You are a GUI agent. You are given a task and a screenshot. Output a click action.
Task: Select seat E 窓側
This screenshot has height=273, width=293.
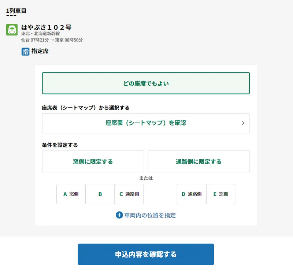[221, 194]
